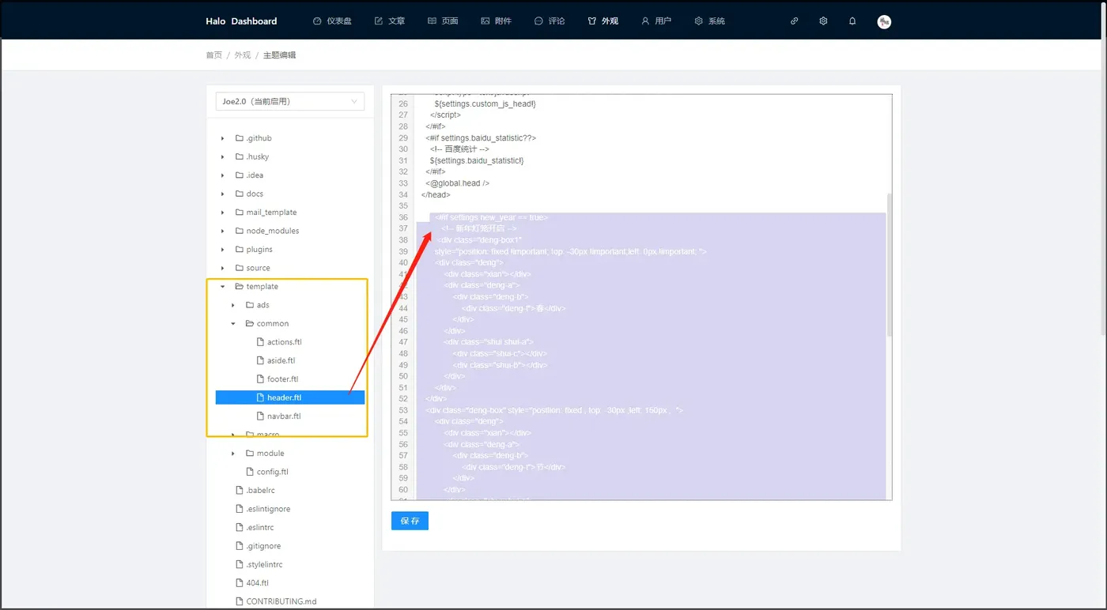Open the notifications bell

coord(852,21)
